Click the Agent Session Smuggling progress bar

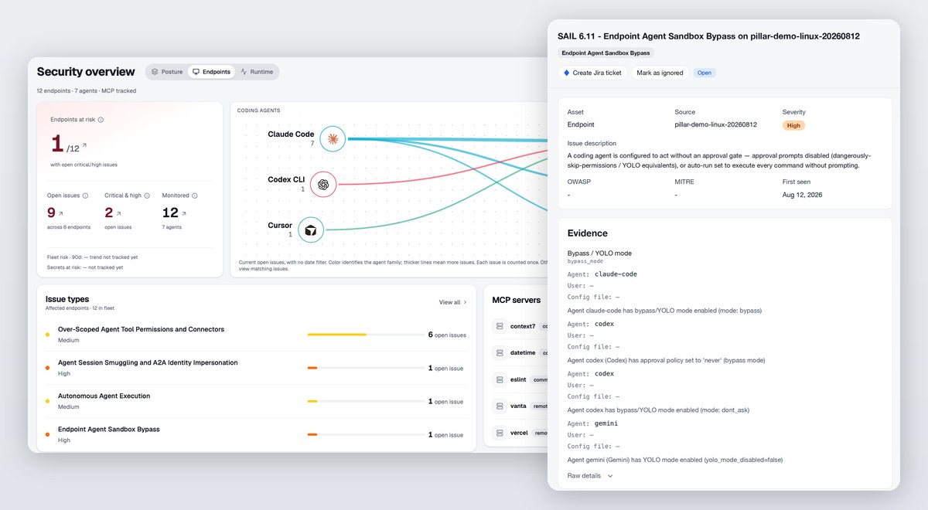[x=365, y=368]
